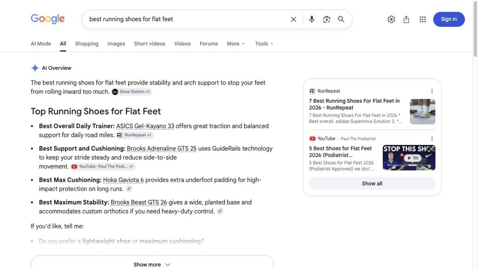Open the three-dot menu on the RunRepeat card
The height and width of the screenshot is (269, 478).
click(x=432, y=91)
